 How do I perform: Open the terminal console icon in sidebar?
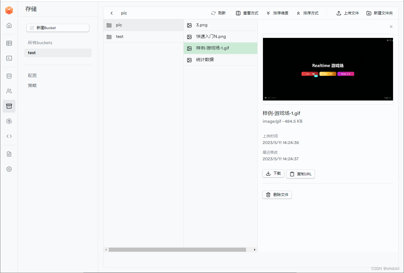pos(9,58)
